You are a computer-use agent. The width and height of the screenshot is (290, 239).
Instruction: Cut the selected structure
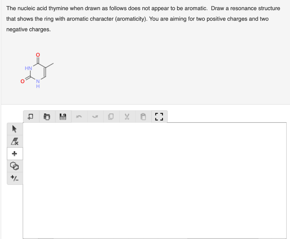point(127,116)
